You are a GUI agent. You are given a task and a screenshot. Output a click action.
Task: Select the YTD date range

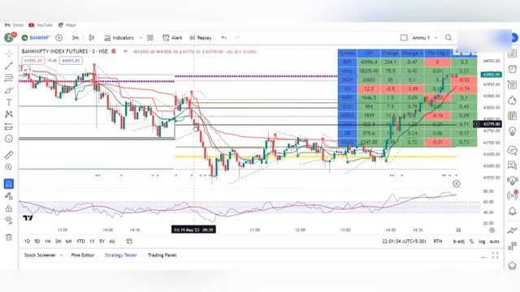(80, 242)
